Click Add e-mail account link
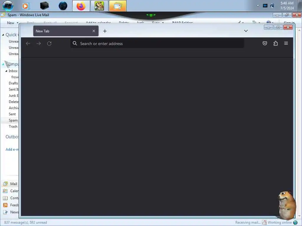The width and height of the screenshot is (302, 226). pyautogui.click(x=12, y=149)
